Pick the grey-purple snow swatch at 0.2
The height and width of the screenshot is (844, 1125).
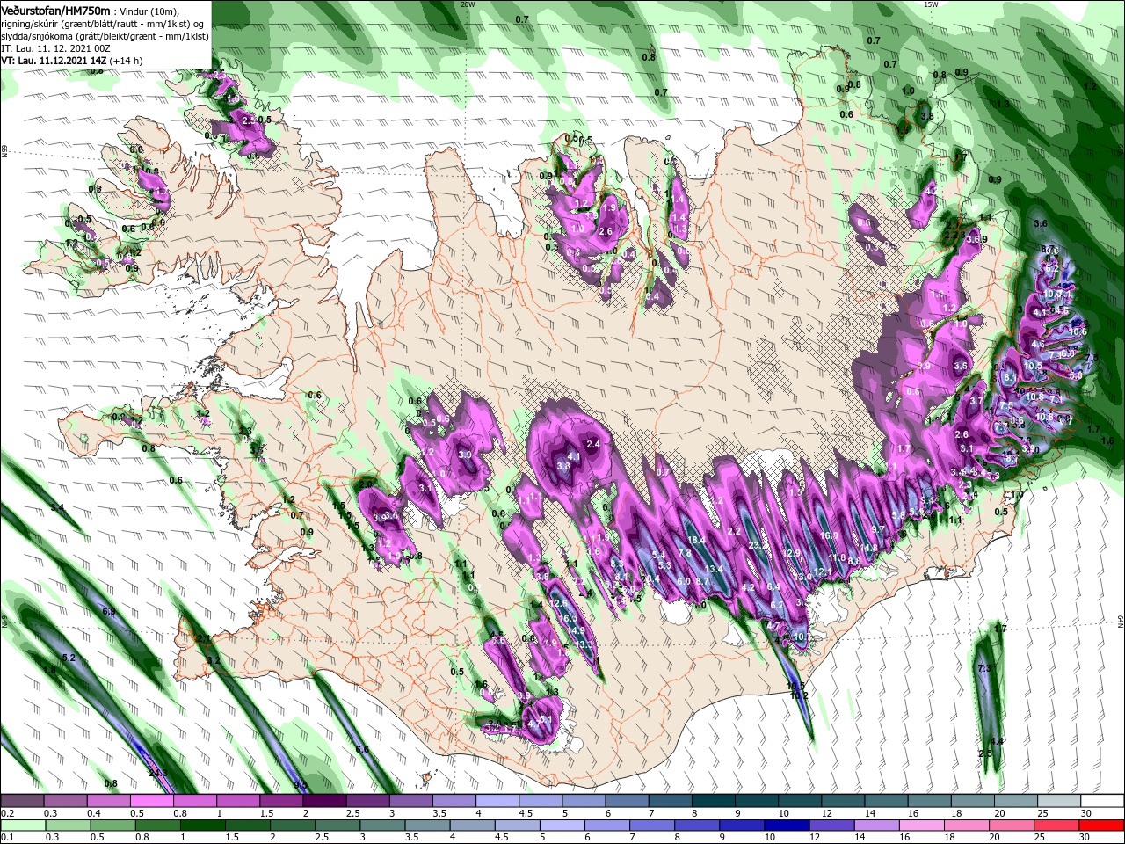tap(22, 801)
